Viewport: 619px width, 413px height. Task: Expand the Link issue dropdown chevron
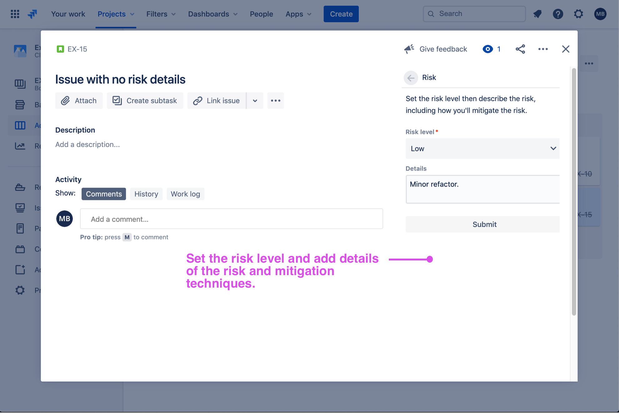click(255, 100)
